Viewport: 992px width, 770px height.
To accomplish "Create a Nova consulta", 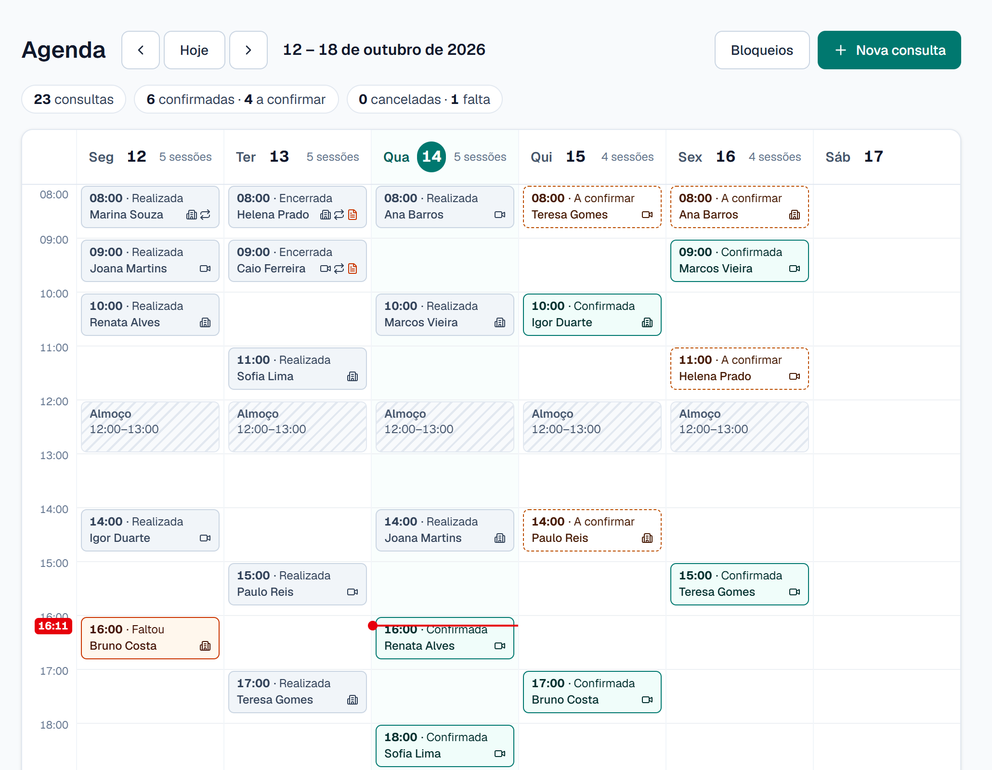I will pos(889,50).
